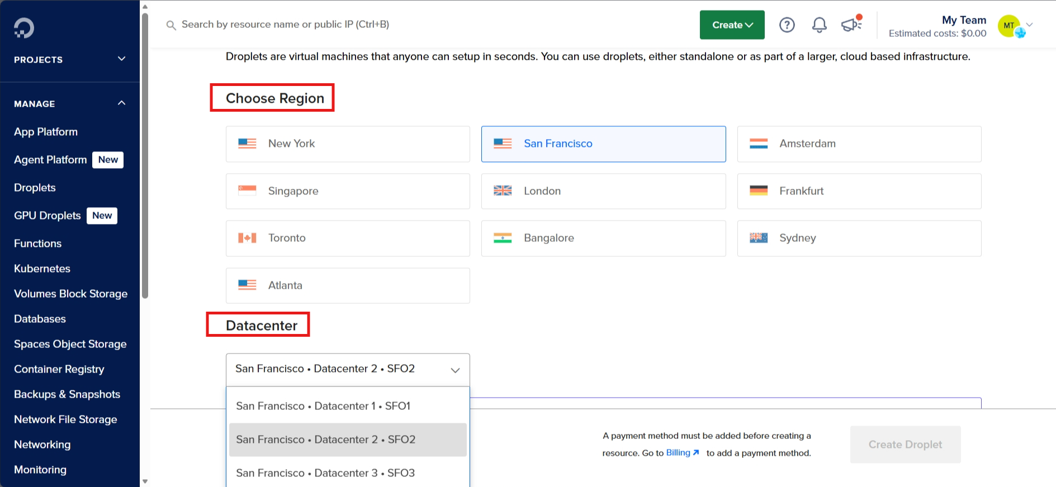Select the Bangalore region
This screenshot has width=1056, height=487.
pyautogui.click(x=603, y=238)
